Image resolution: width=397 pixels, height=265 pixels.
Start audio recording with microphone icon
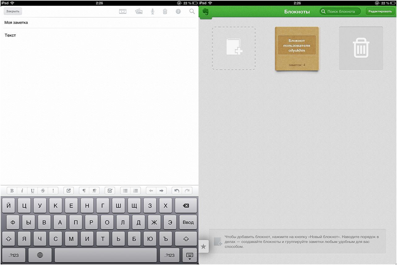(152, 11)
